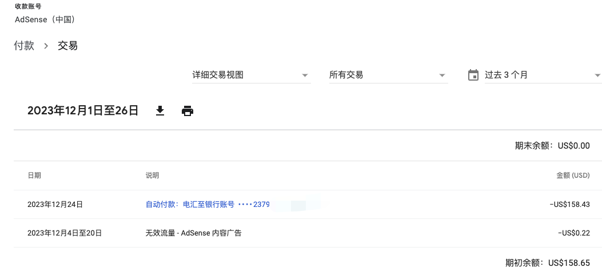Click the -US$0.22 amount
This screenshot has width=602, height=279.
coord(574,233)
